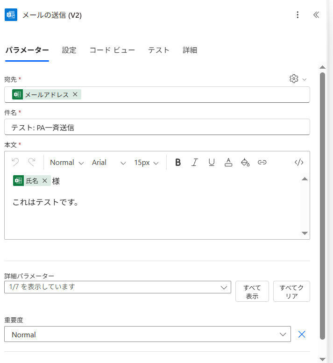Click the gear settings icon for 宛先
The image size is (333, 363).
294,78
